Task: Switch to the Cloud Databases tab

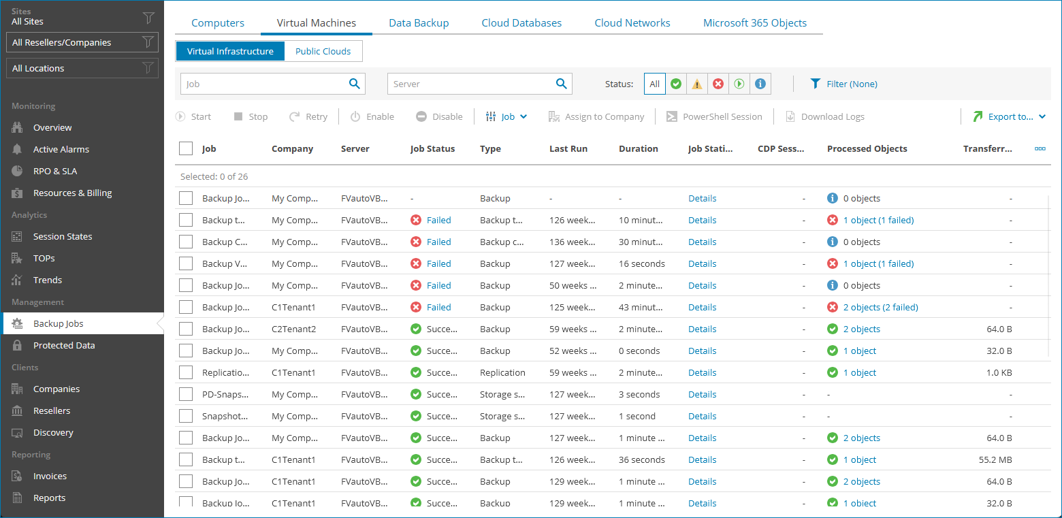Action: click(521, 22)
